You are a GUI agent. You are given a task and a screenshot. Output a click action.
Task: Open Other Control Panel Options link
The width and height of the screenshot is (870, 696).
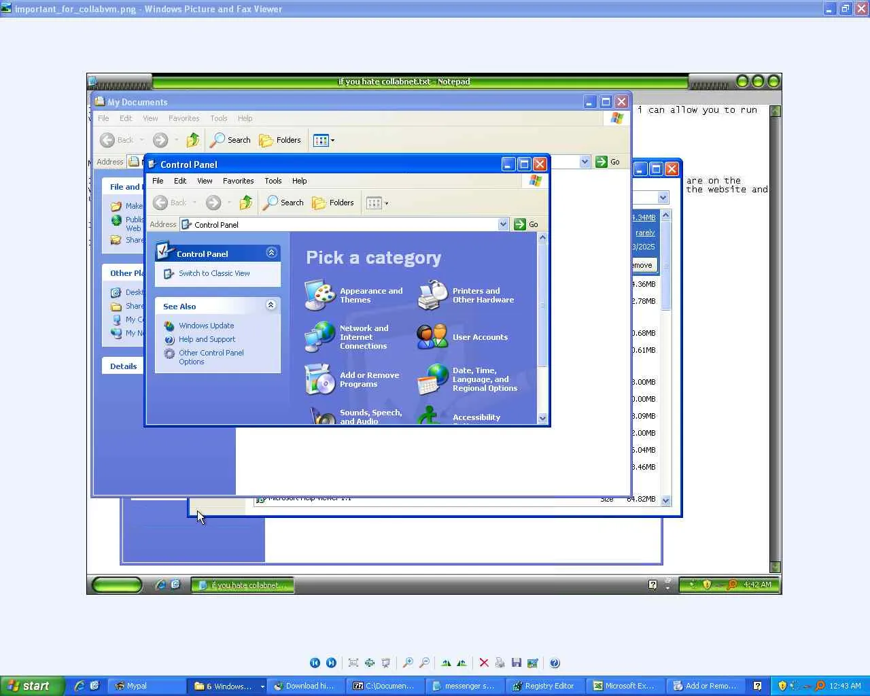[x=211, y=357]
